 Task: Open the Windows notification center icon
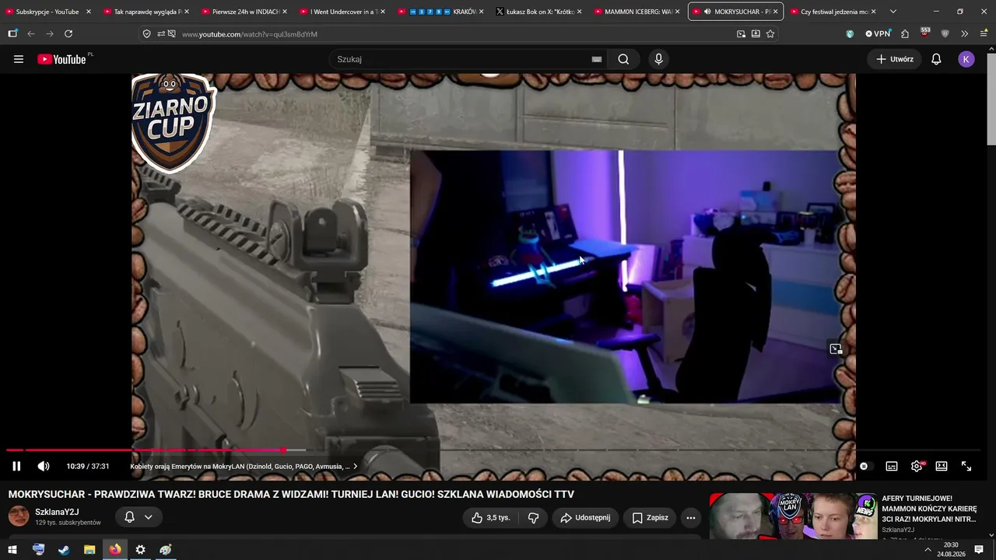coord(979,550)
